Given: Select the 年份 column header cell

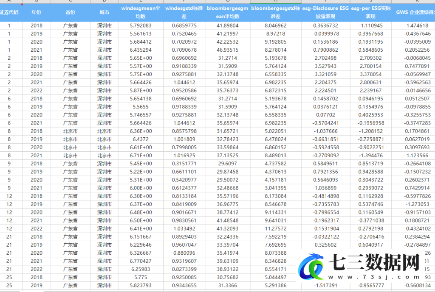Looking at the screenshot, I should (x=37, y=12).
